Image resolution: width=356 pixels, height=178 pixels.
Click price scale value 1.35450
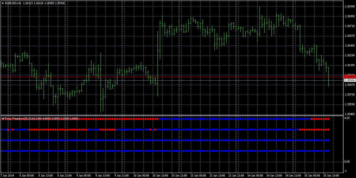point(350,114)
